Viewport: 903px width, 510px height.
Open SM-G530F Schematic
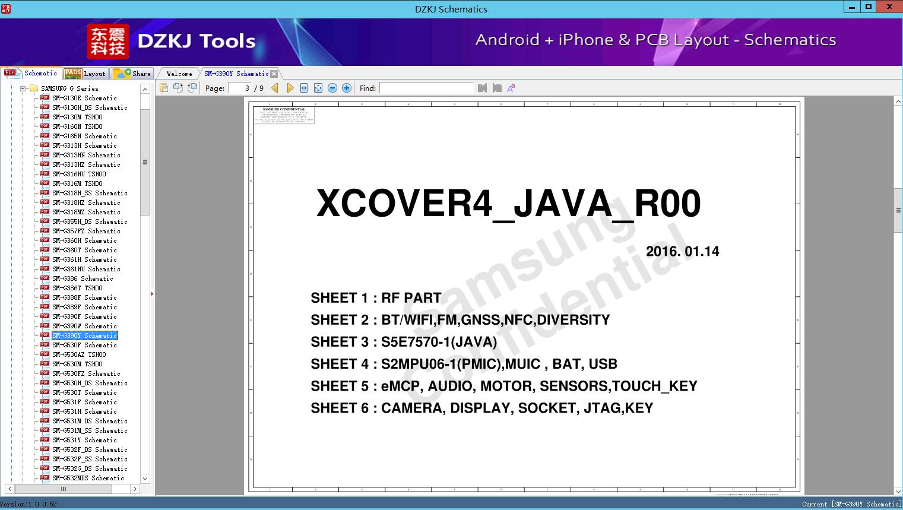pos(84,345)
